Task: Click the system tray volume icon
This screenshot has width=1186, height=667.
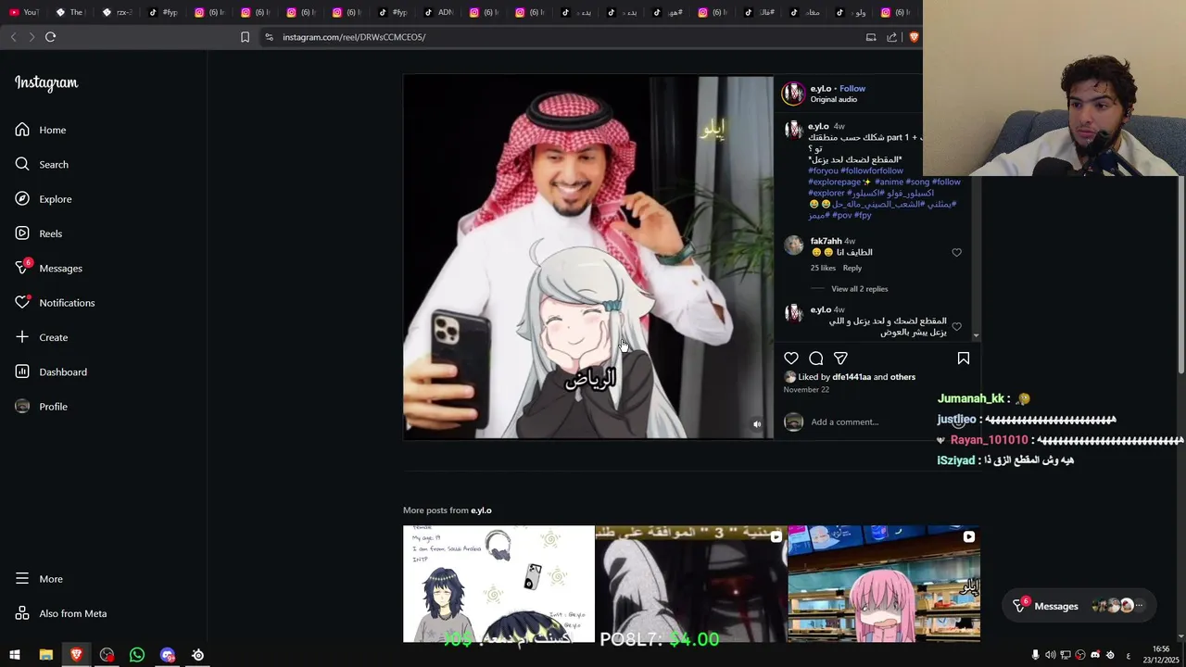Action: coord(1050,655)
